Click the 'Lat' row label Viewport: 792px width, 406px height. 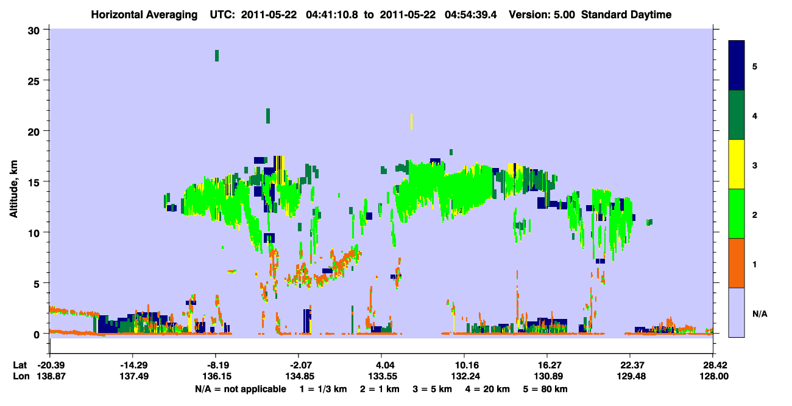[19, 365]
